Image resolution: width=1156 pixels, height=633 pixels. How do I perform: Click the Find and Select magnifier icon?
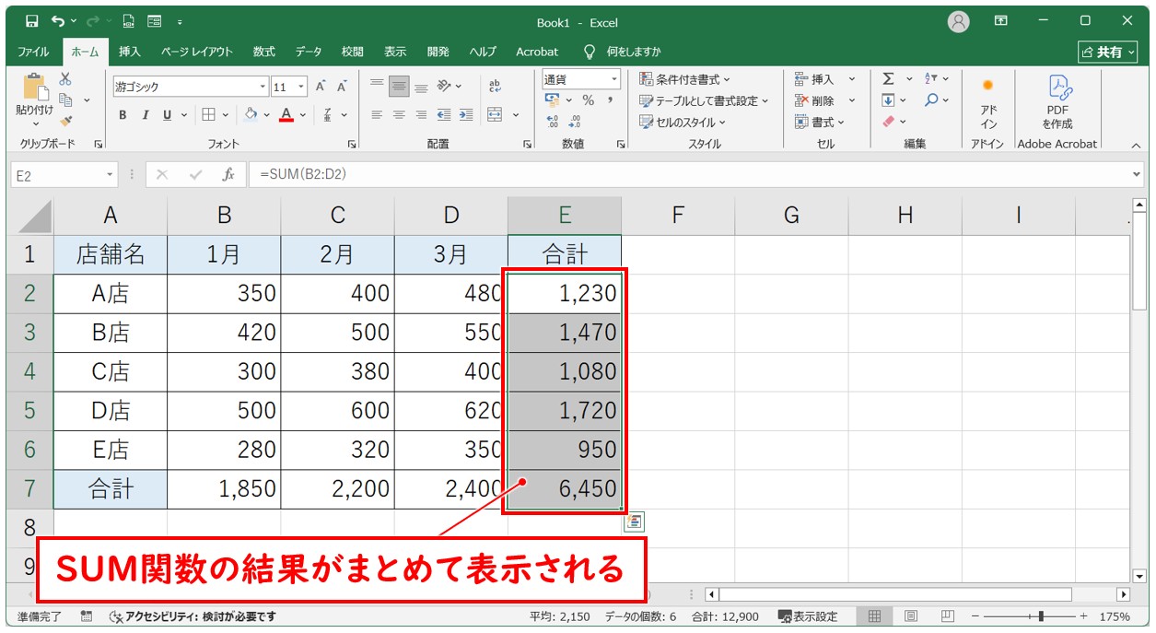[931, 100]
